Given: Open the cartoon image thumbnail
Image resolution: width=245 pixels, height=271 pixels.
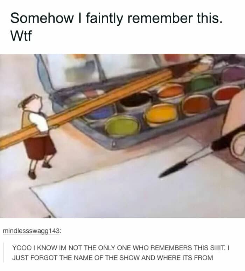Looking at the screenshot, I should pos(122,136).
